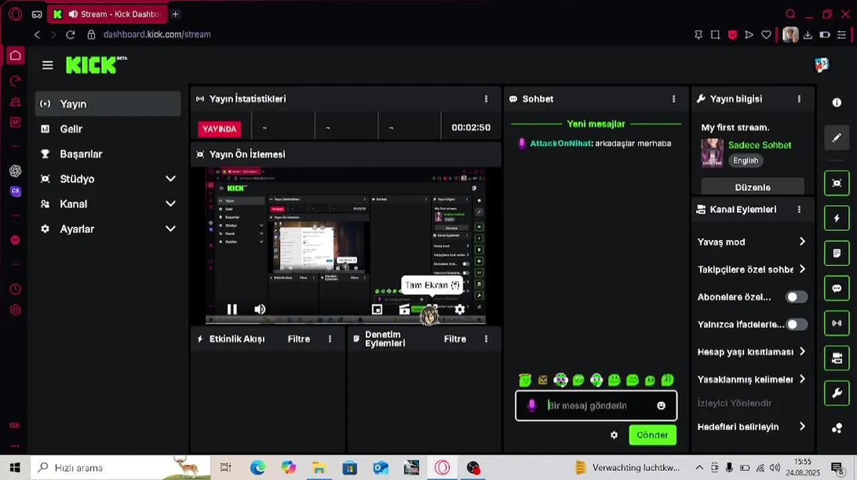
Task: Open Yavaş mod options
Action: pos(752,242)
